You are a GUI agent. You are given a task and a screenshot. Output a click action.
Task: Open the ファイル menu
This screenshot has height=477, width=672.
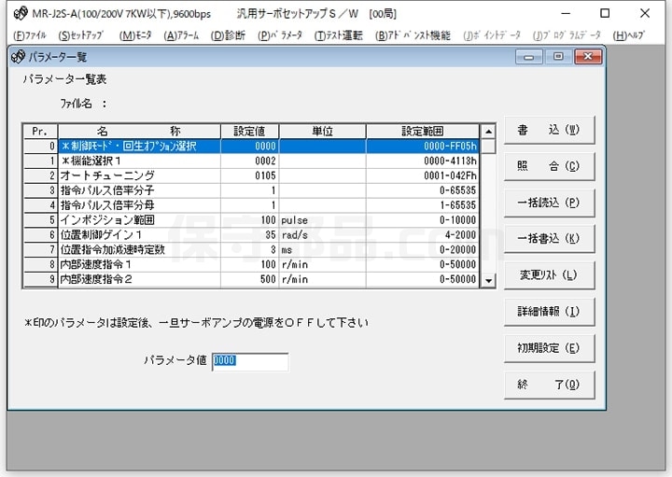(x=30, y=35)
